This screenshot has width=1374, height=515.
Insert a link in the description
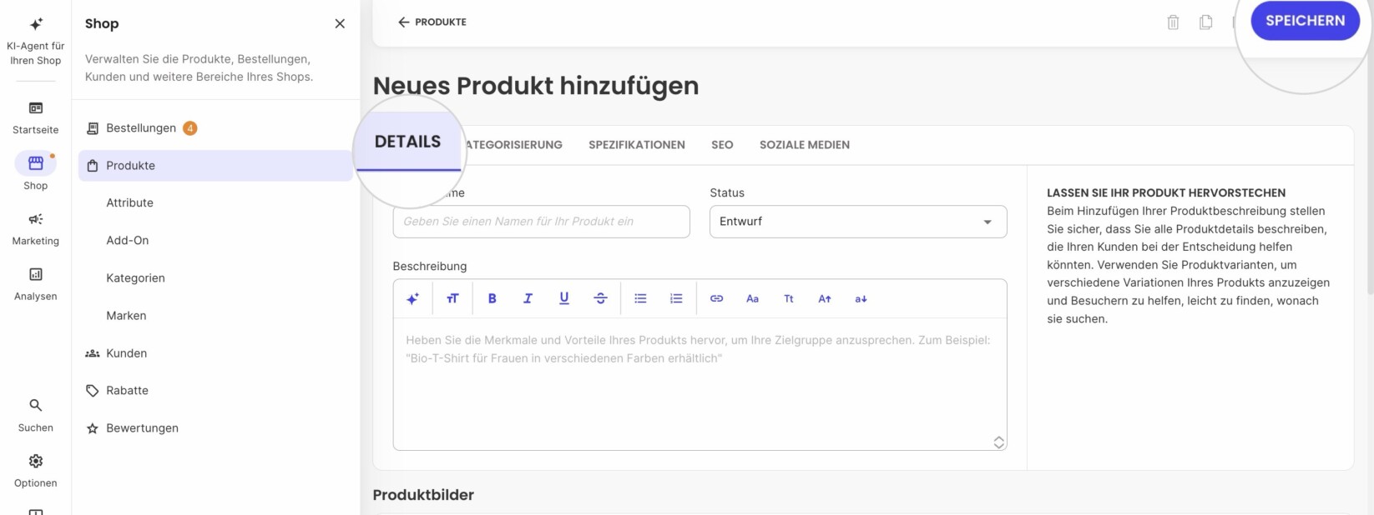coord(716,298)
